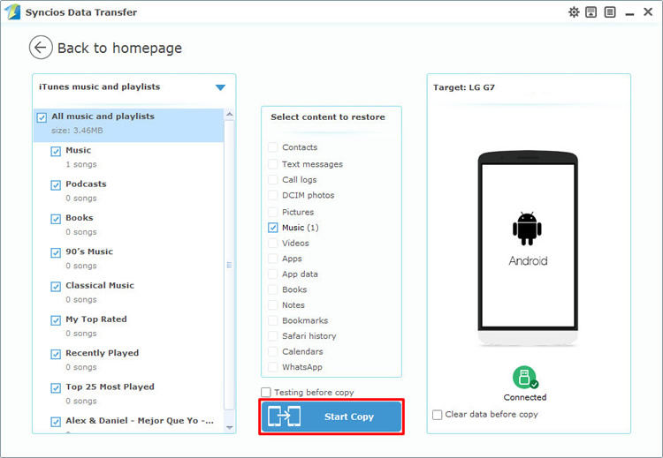Toggle the Recently Played checkbox
Screen dimensions: 663x458
pyautogui.click(x=56, y=354)
